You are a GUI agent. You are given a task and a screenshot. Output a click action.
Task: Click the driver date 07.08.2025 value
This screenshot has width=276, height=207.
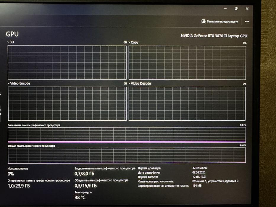(x=199, y=172)
